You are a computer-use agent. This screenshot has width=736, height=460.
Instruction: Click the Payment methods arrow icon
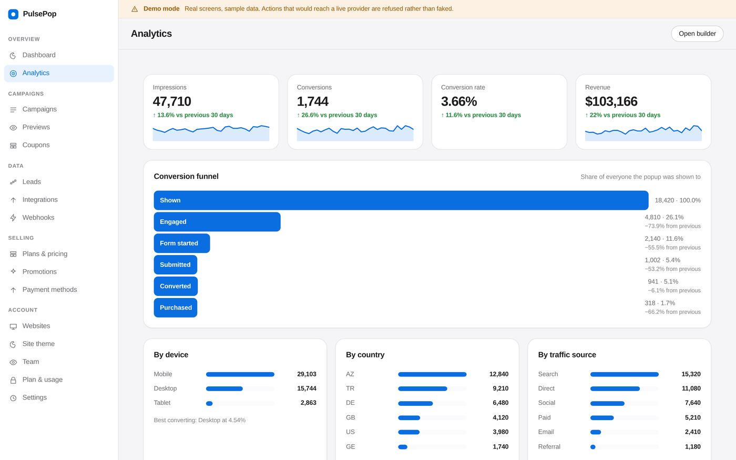point(13,290)
